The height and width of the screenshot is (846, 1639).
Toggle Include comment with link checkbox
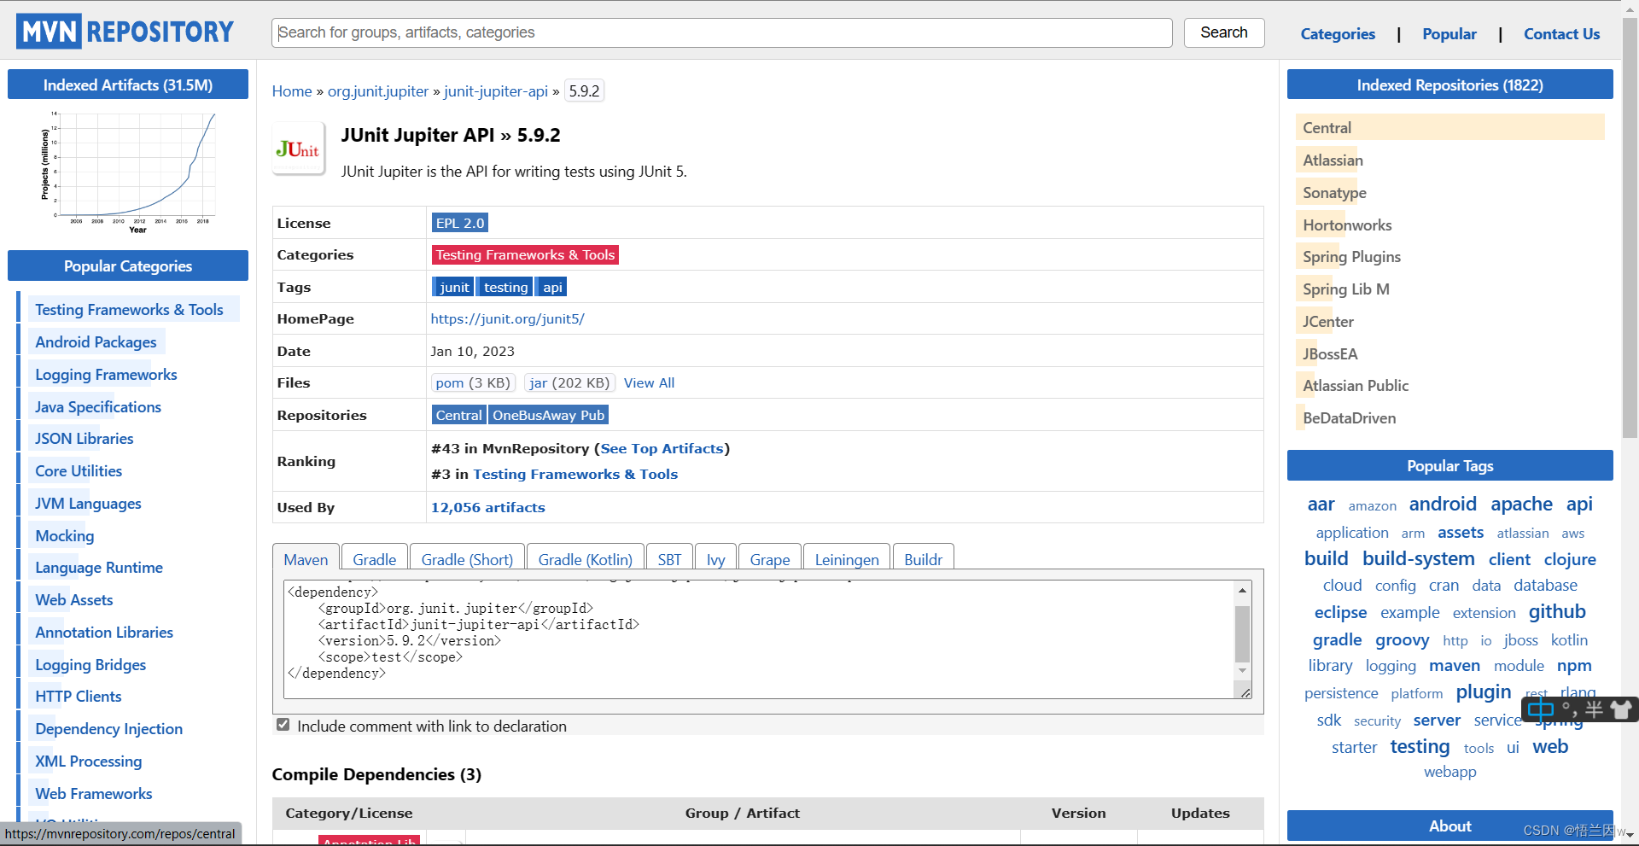click(283, 725)
